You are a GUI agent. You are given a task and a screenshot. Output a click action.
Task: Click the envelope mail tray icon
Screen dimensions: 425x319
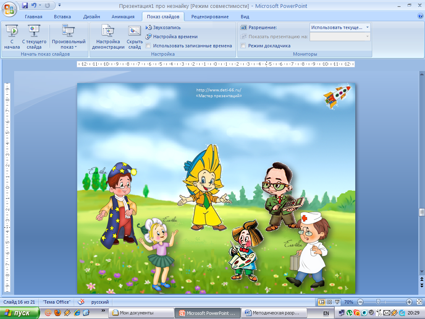pos(386,313)
